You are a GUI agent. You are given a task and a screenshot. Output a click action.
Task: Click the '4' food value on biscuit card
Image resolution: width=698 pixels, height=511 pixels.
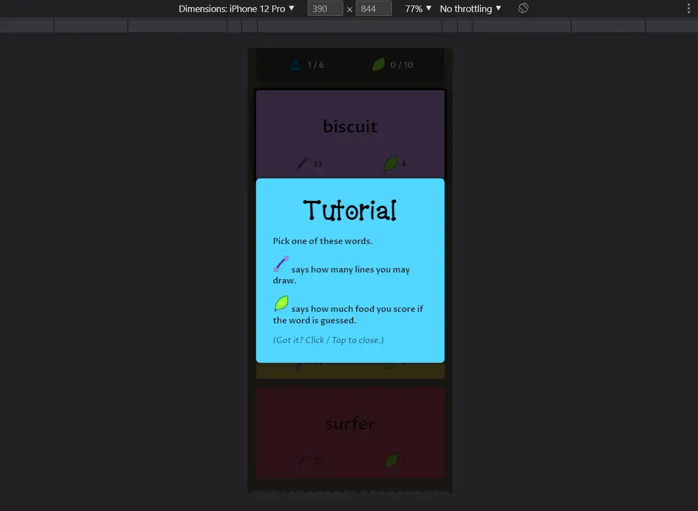pyautogui.click(x=403, y=164)
